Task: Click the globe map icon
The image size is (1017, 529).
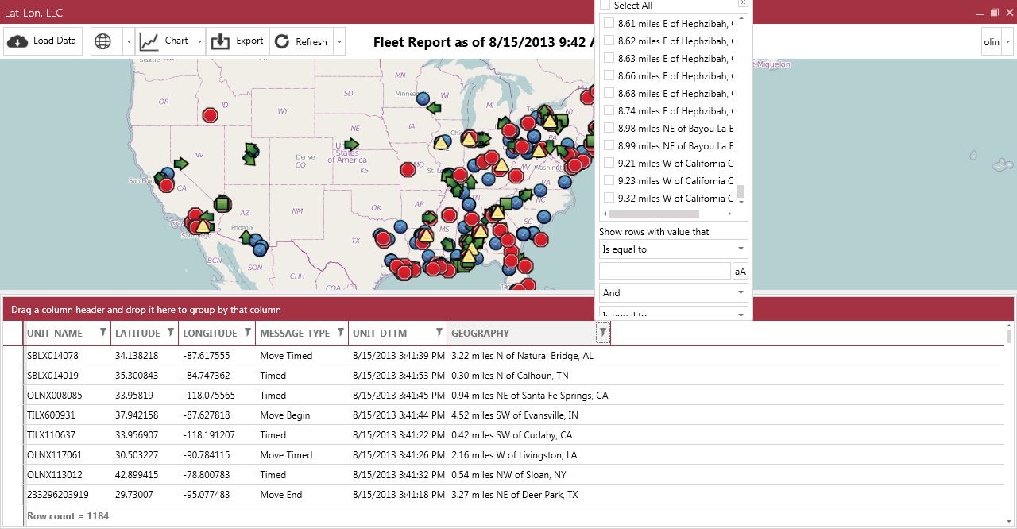Action: click(x=102, y=41)
